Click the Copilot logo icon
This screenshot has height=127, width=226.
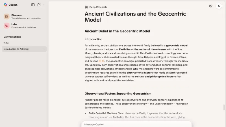(x=5, y=5)
